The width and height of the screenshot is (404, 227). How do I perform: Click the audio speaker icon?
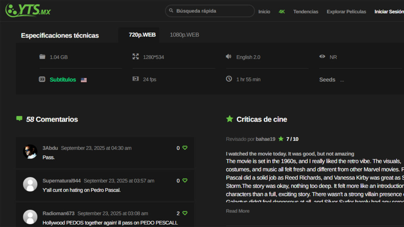229,56
